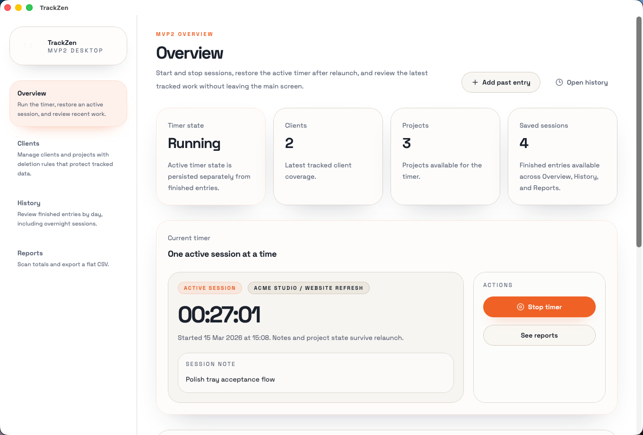Click the session note Polish tray acceptance flow
Image resolution: width=643 pixels, height=435 pixels.
(230, 379)
